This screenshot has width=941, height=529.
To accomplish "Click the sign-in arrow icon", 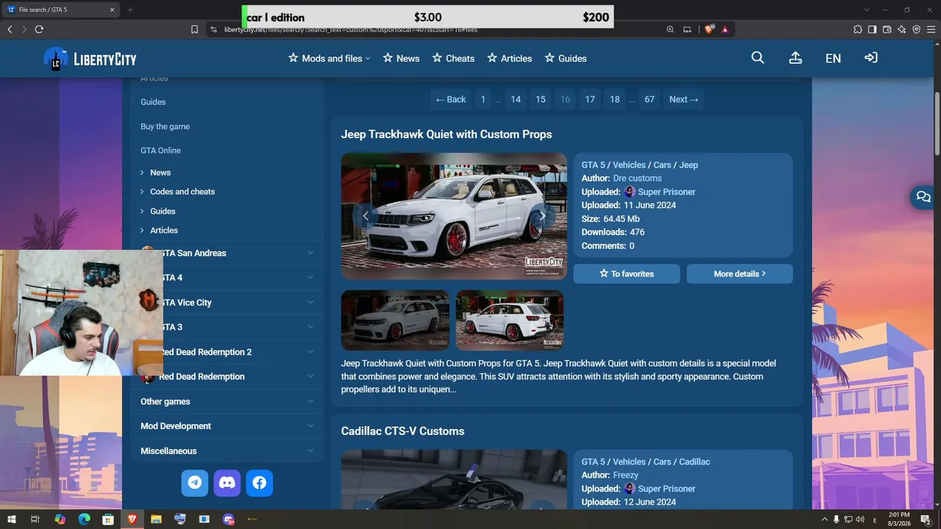I will pos(871,58).
